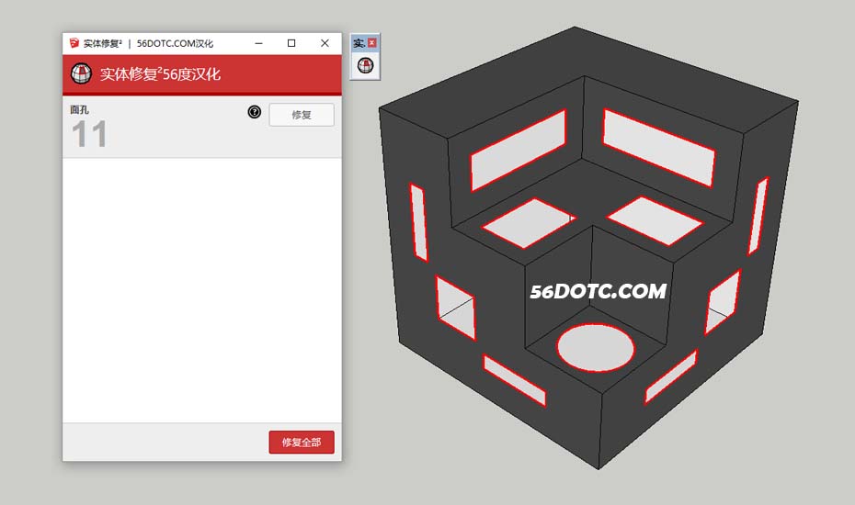The width and height of the screenshot is (855, 505).
Task: Select the wide hole on inner left wall
Action: coord(518,150)
